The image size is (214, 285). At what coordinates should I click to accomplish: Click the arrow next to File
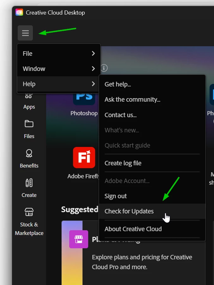pyautogui.click(x=93, y=54)
